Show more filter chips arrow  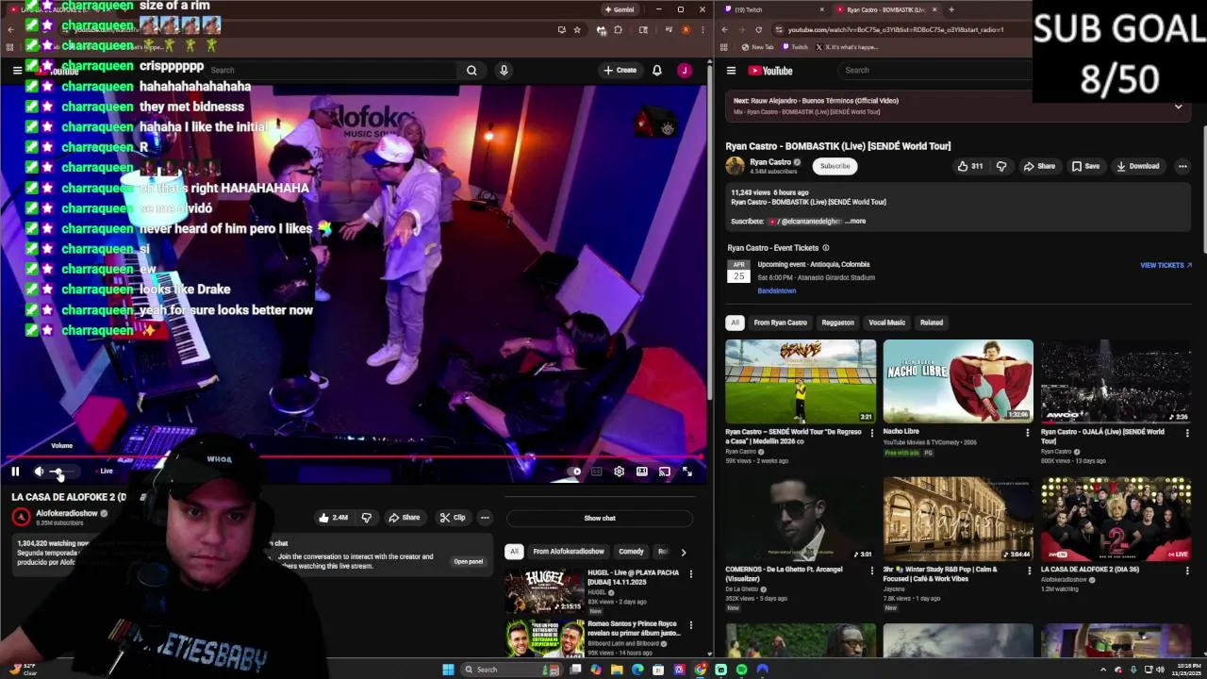coord(684,552)
